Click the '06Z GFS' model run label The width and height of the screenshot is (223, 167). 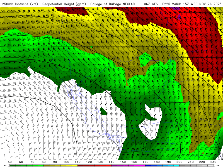[151, 4]
